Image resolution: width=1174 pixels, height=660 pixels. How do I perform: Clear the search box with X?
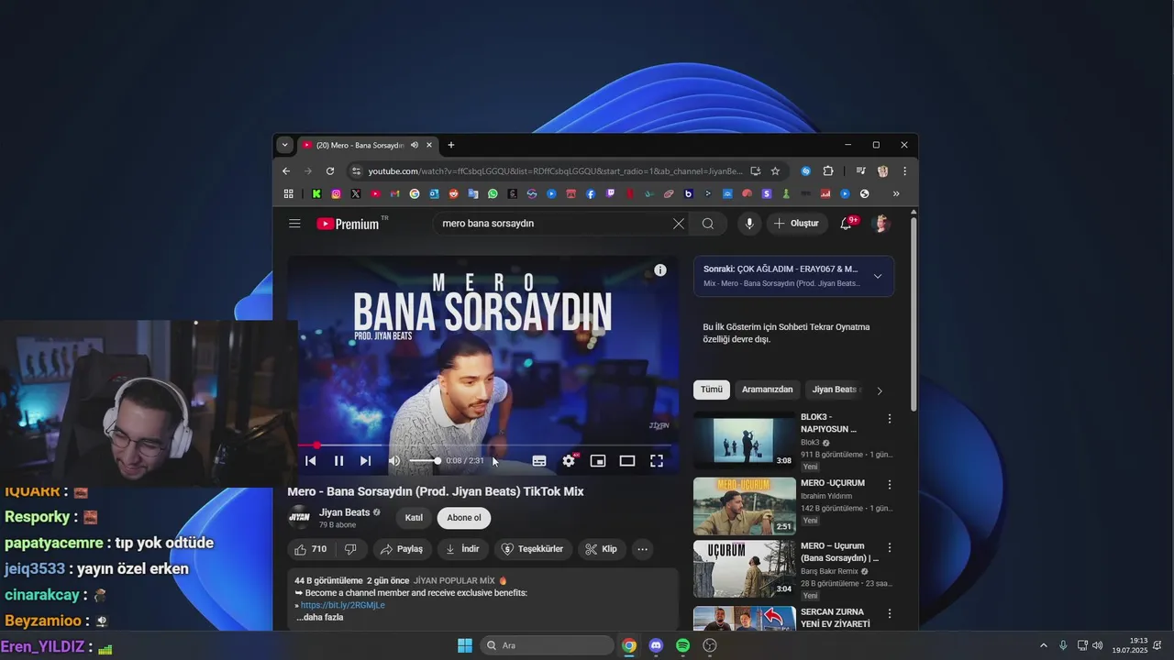[679, 224]
